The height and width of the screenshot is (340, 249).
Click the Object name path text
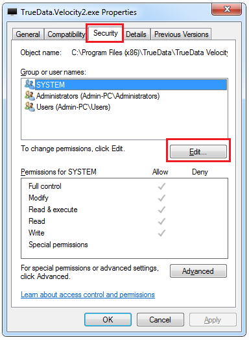[x=150, y=53]
